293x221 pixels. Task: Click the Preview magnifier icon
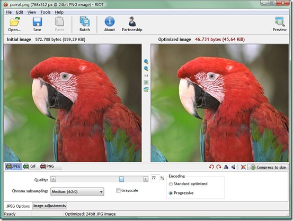280,22
